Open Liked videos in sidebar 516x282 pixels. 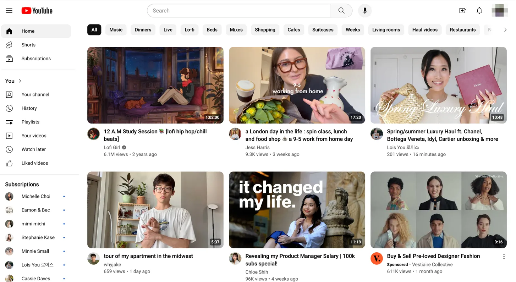(35, 163)
